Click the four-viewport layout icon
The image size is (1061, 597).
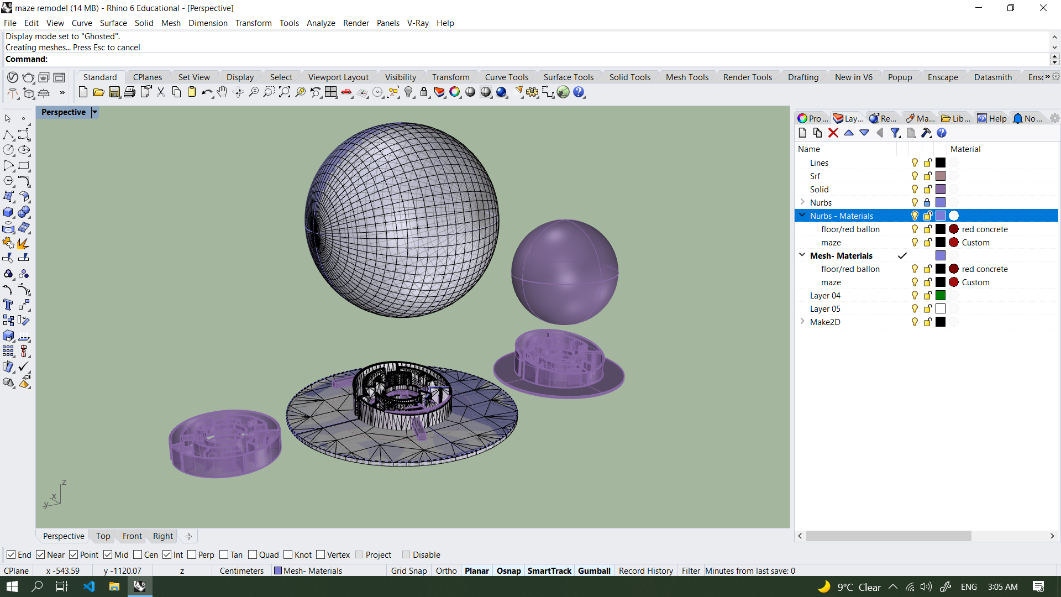331,92
